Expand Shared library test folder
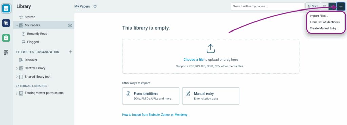This screenshot has height=125, width=347. [17, 77]
